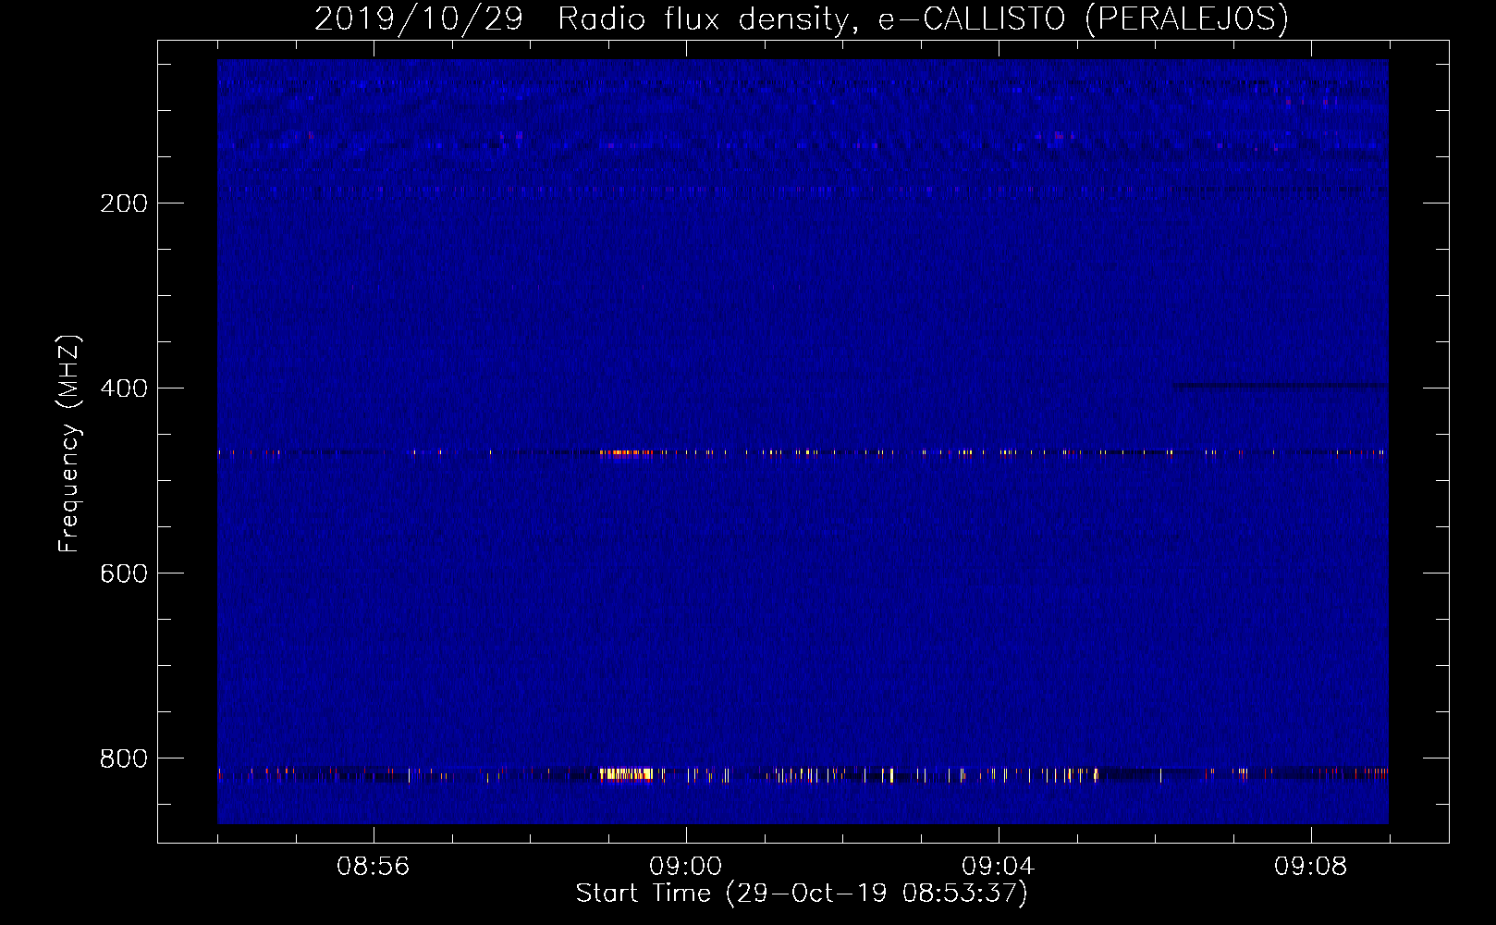Click the 09:04 time tick label
1496x925 pixels.
pos(998,867)
